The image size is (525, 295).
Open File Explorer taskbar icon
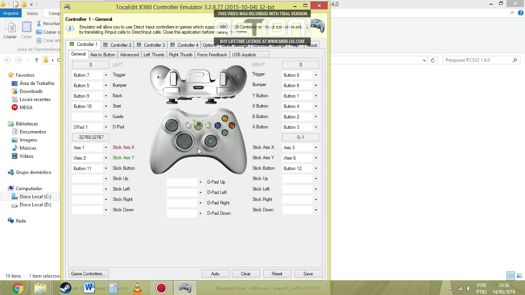[41, 288]
